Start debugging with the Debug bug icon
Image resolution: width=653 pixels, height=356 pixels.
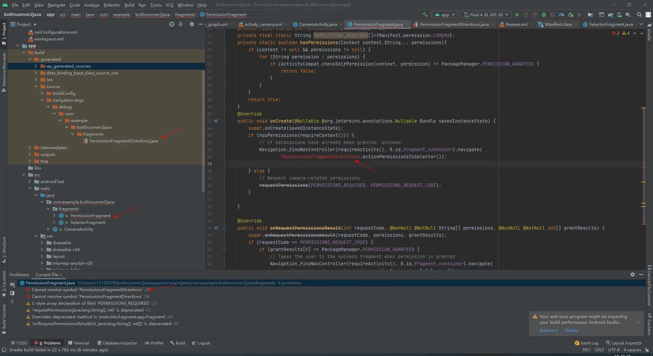544,15
